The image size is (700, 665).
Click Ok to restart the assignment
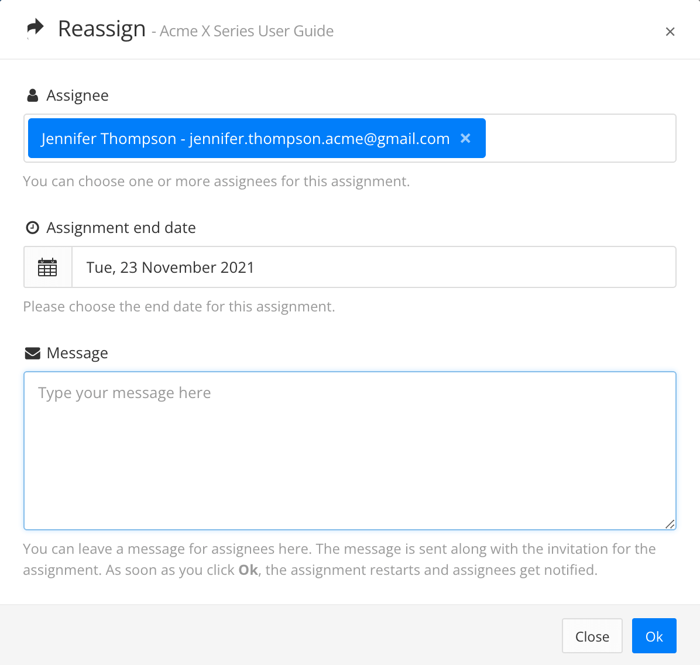654,636
